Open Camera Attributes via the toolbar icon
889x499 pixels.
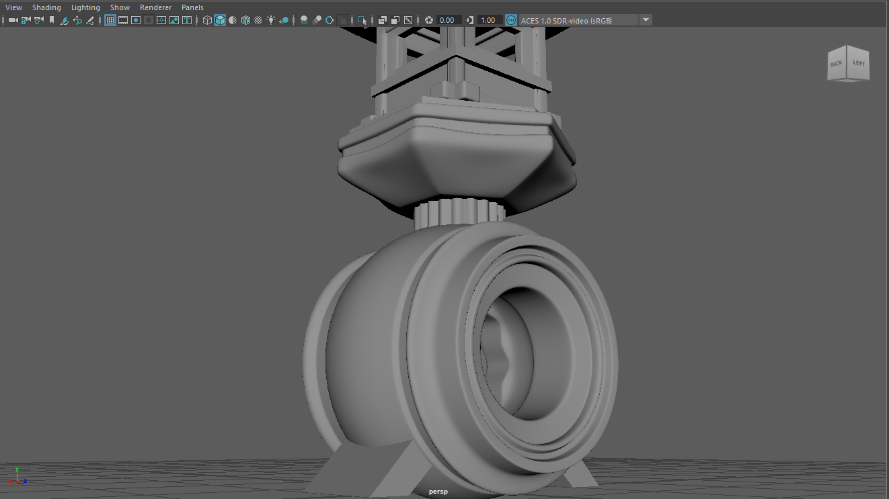pos(38,20)
